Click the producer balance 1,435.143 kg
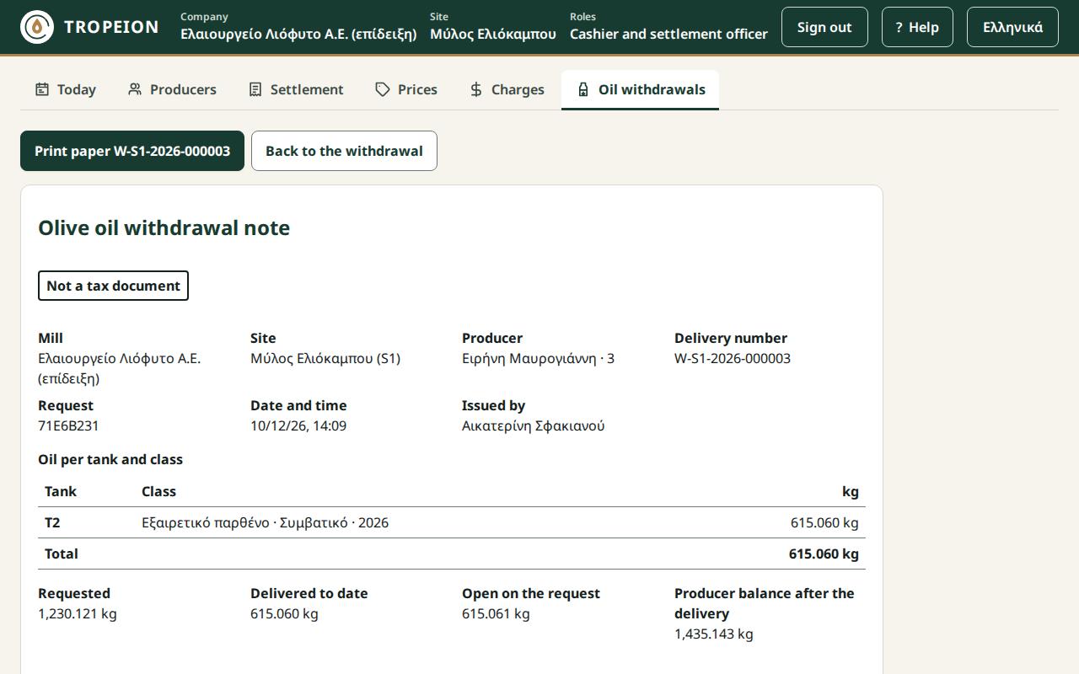Viewport: 1079px width, 674px height. 713,634
